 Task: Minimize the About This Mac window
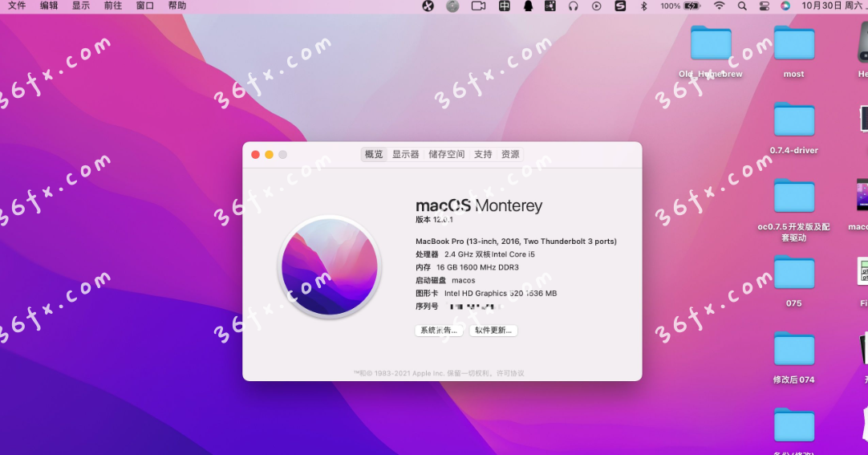[269, 155]
